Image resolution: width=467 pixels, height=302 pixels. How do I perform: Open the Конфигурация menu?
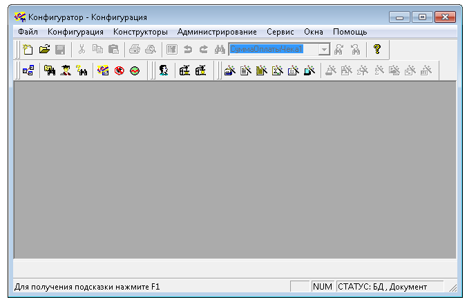(75, 32)
